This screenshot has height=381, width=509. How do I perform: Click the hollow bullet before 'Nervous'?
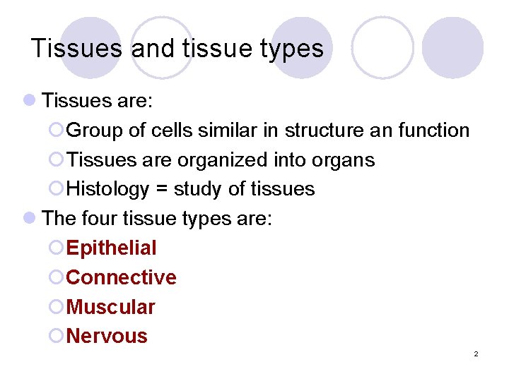pos(59,337)
